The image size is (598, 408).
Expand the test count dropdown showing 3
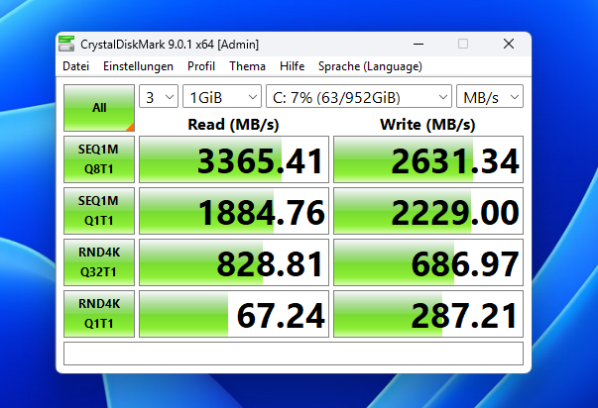(159, 96)
